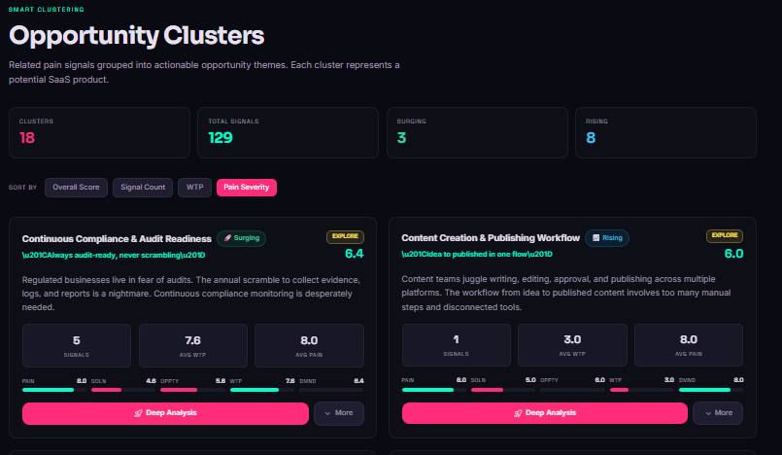This screenshot has width=782, height=455.
Task: Click the WTP progress bar on Continuous Compliance card
Action: 262,390
